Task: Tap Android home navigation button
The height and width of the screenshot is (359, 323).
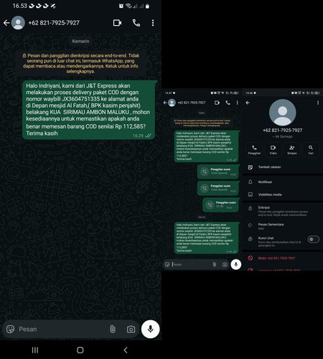Action: pos(80,350)
